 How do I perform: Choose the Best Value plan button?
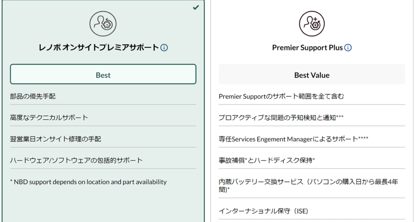click(x=312, y=74)
